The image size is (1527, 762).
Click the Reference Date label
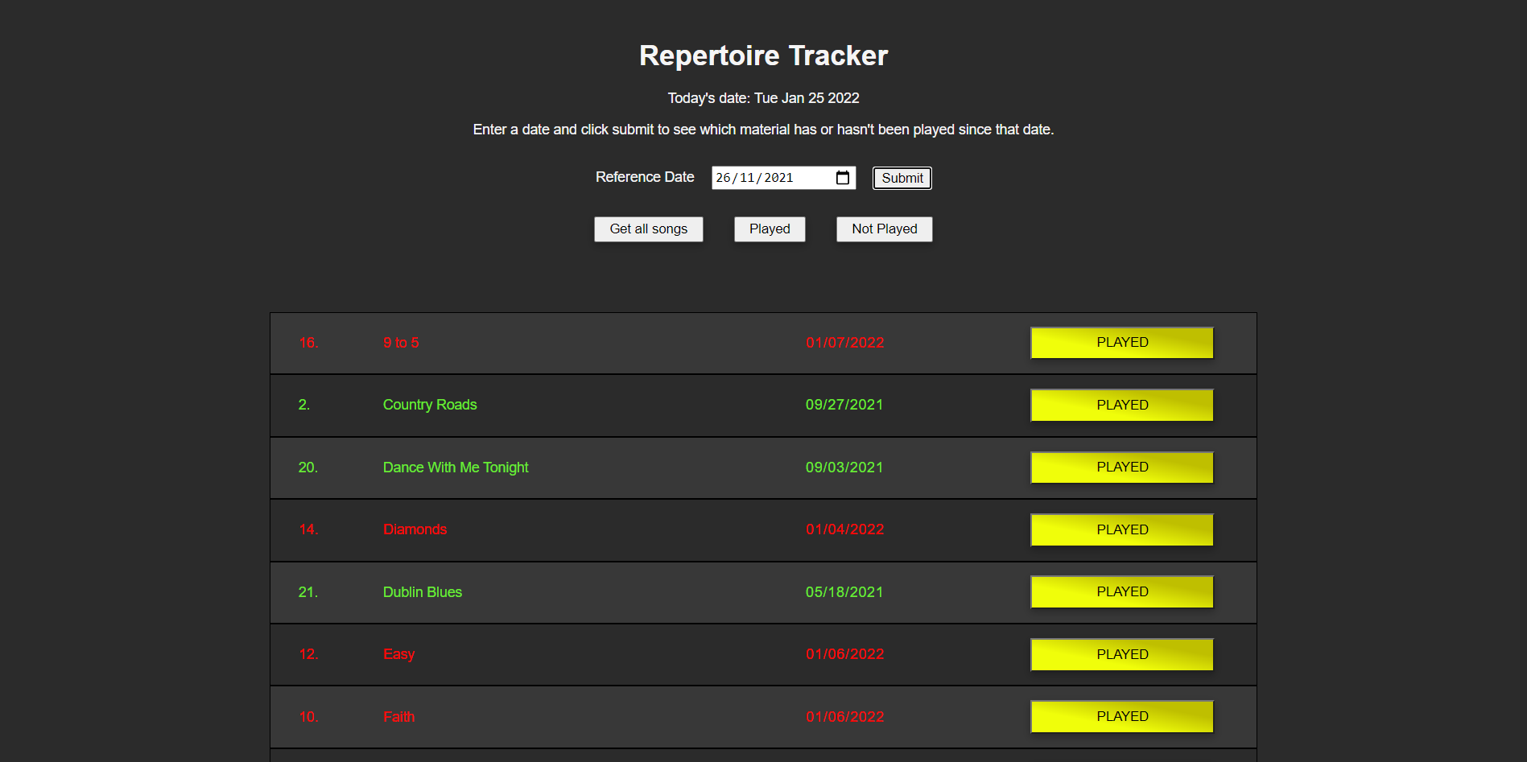coord(645,177)
